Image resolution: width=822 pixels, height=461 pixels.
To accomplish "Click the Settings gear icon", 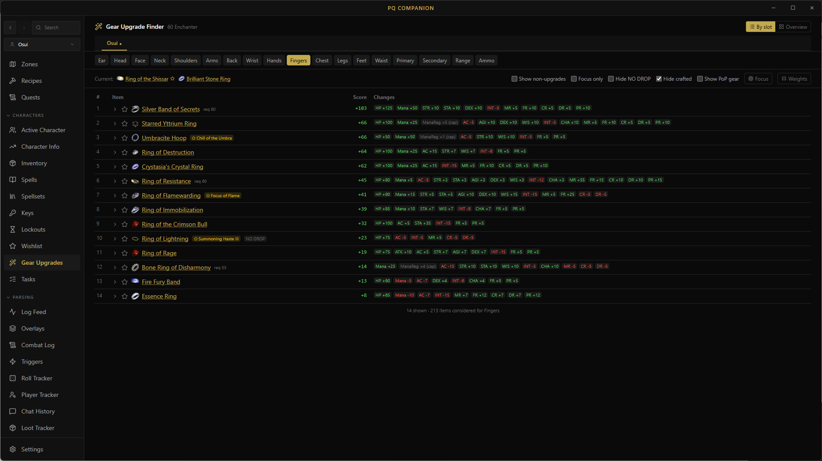I will point(13,449).
